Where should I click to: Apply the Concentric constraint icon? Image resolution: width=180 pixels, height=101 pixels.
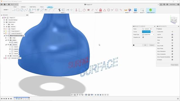109,10
